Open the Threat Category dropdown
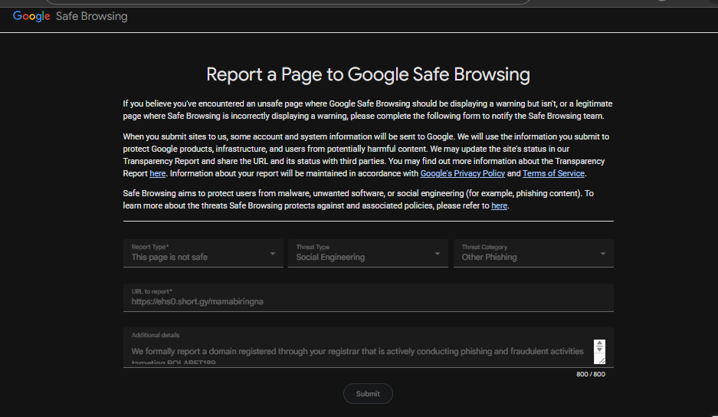The image size is (718, 417). point(533,253)
